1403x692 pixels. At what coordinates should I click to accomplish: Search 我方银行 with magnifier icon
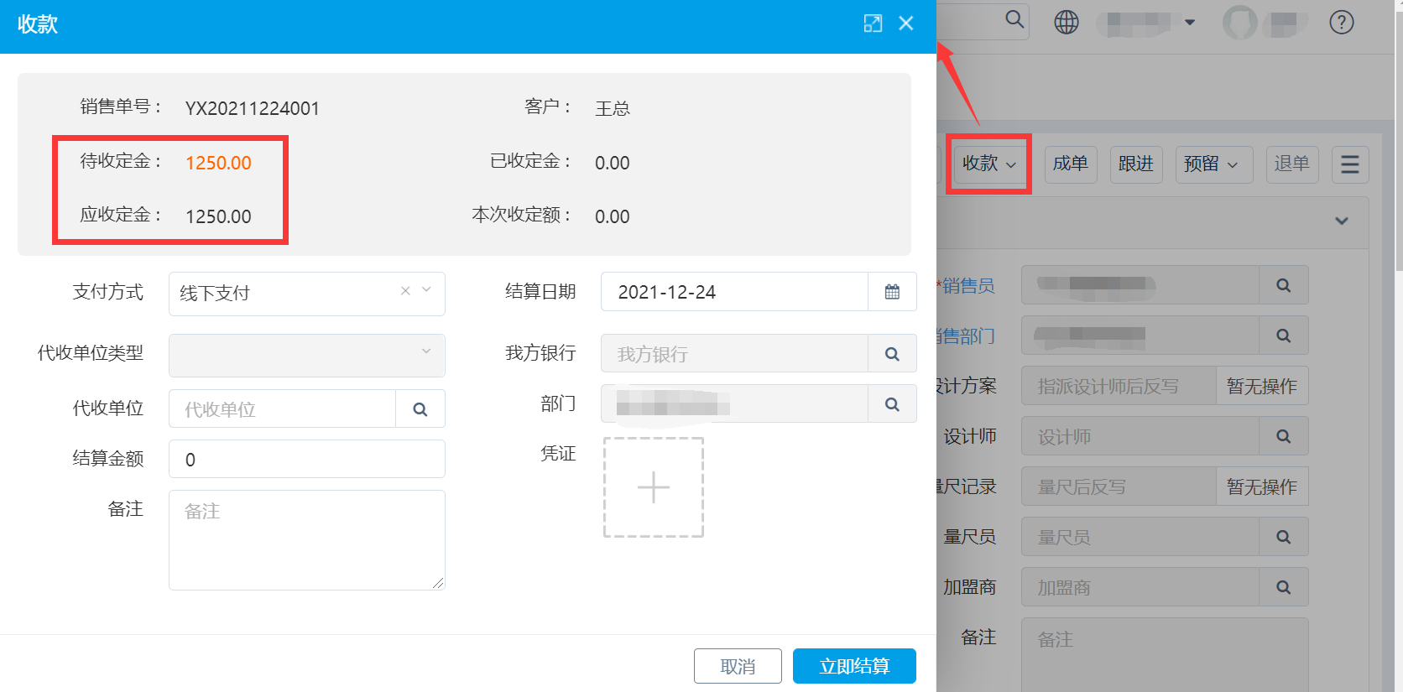[x=892, y=354]
